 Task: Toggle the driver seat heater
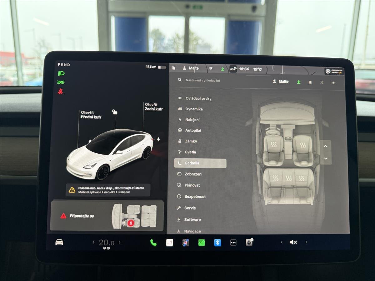[273, 145]
